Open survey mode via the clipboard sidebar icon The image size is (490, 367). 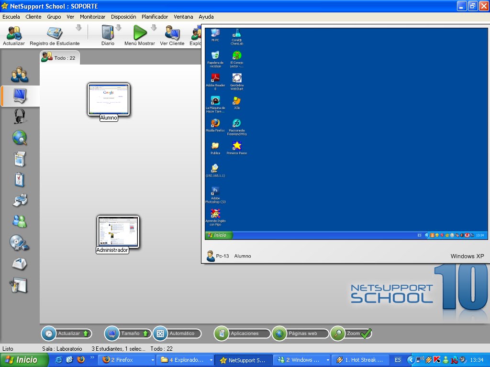[x=19, y=180]
